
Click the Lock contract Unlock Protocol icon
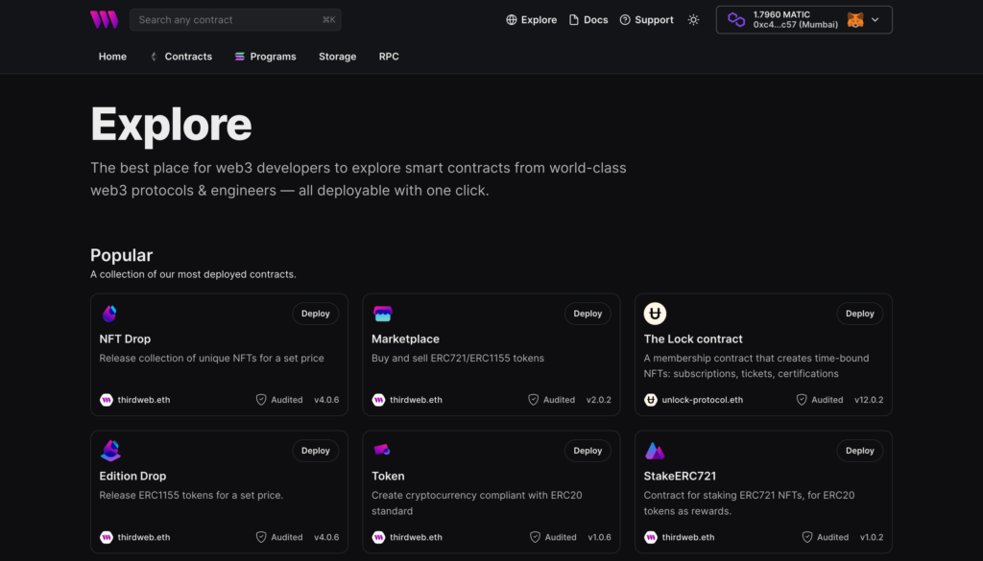click(x=655, y=313)
